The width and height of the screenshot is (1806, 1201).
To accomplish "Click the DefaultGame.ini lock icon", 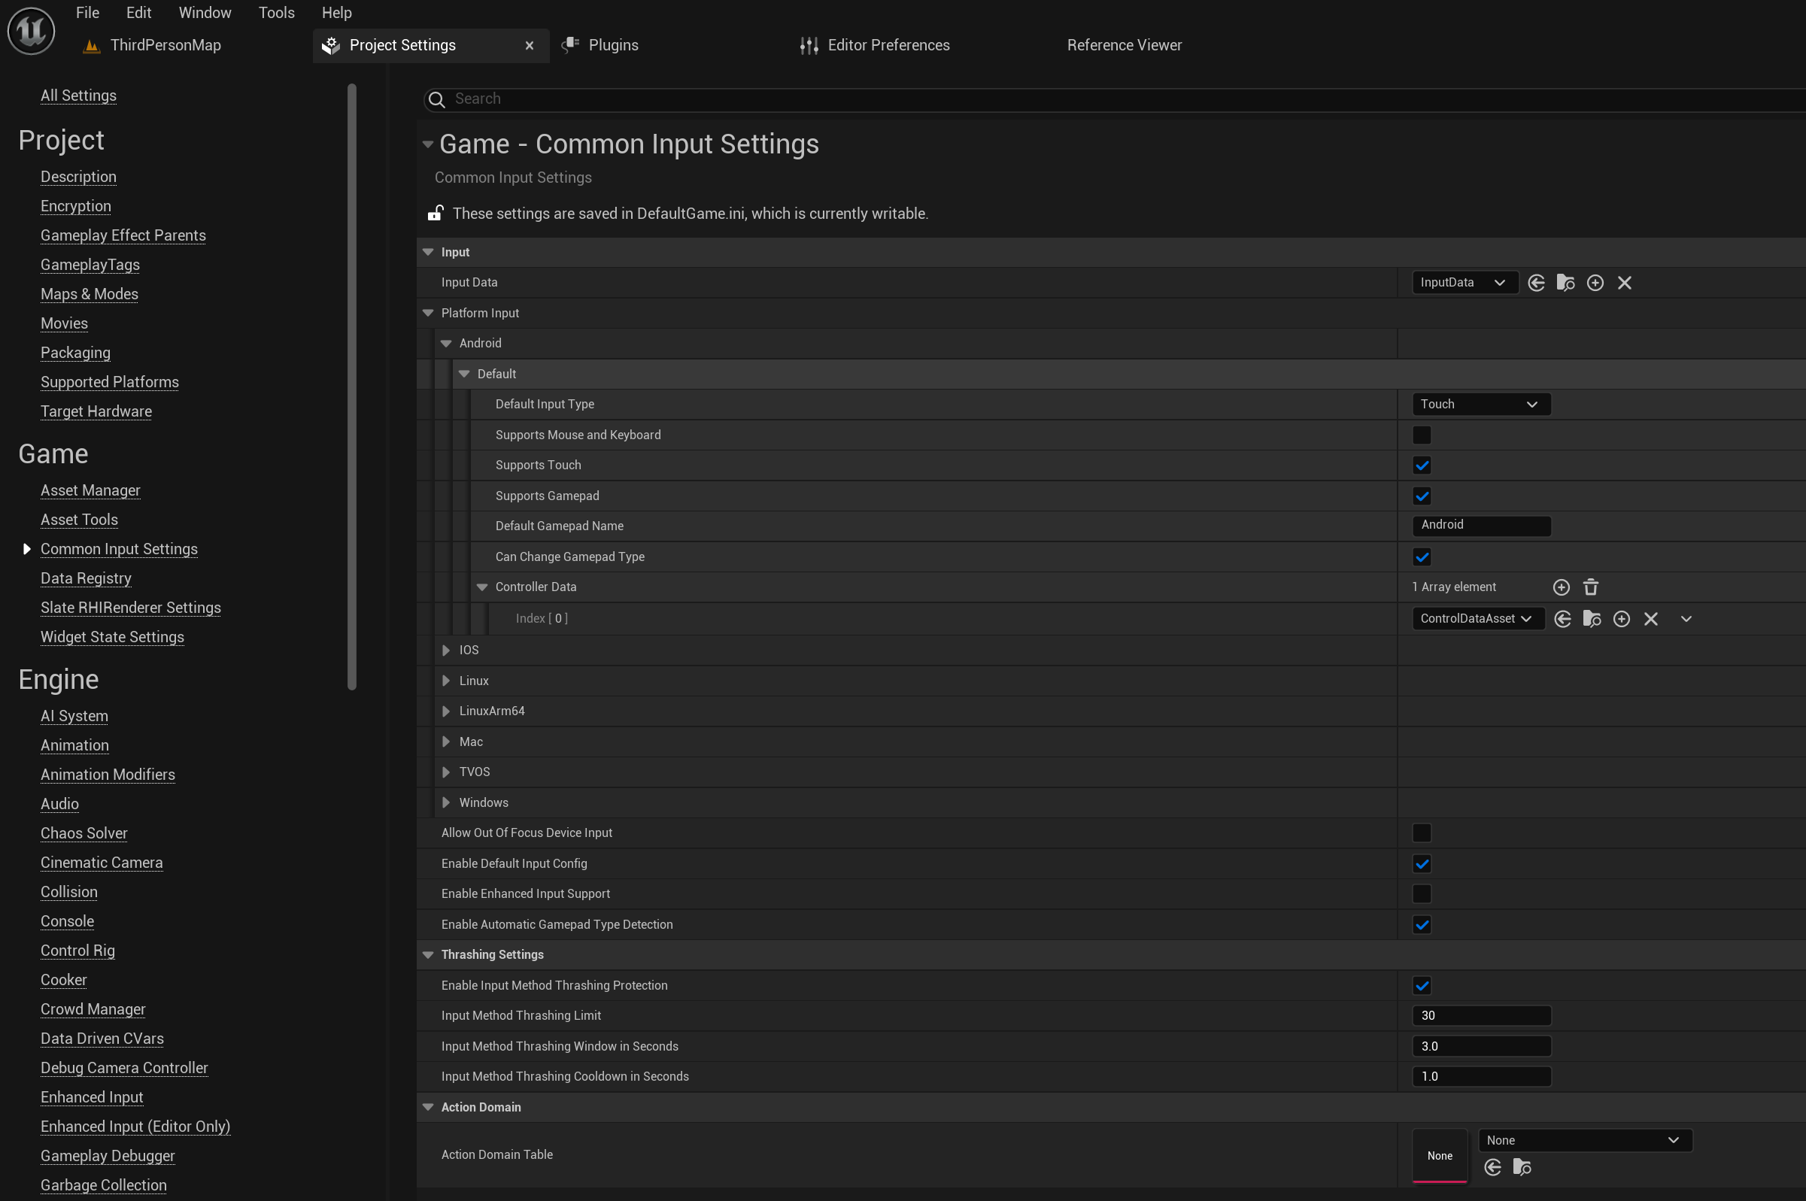I will (x=435, y=213).
